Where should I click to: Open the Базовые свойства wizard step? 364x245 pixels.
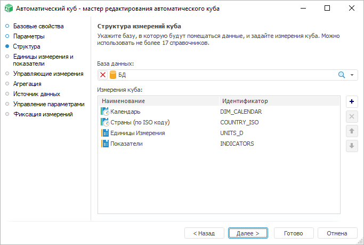click(38, 26)
